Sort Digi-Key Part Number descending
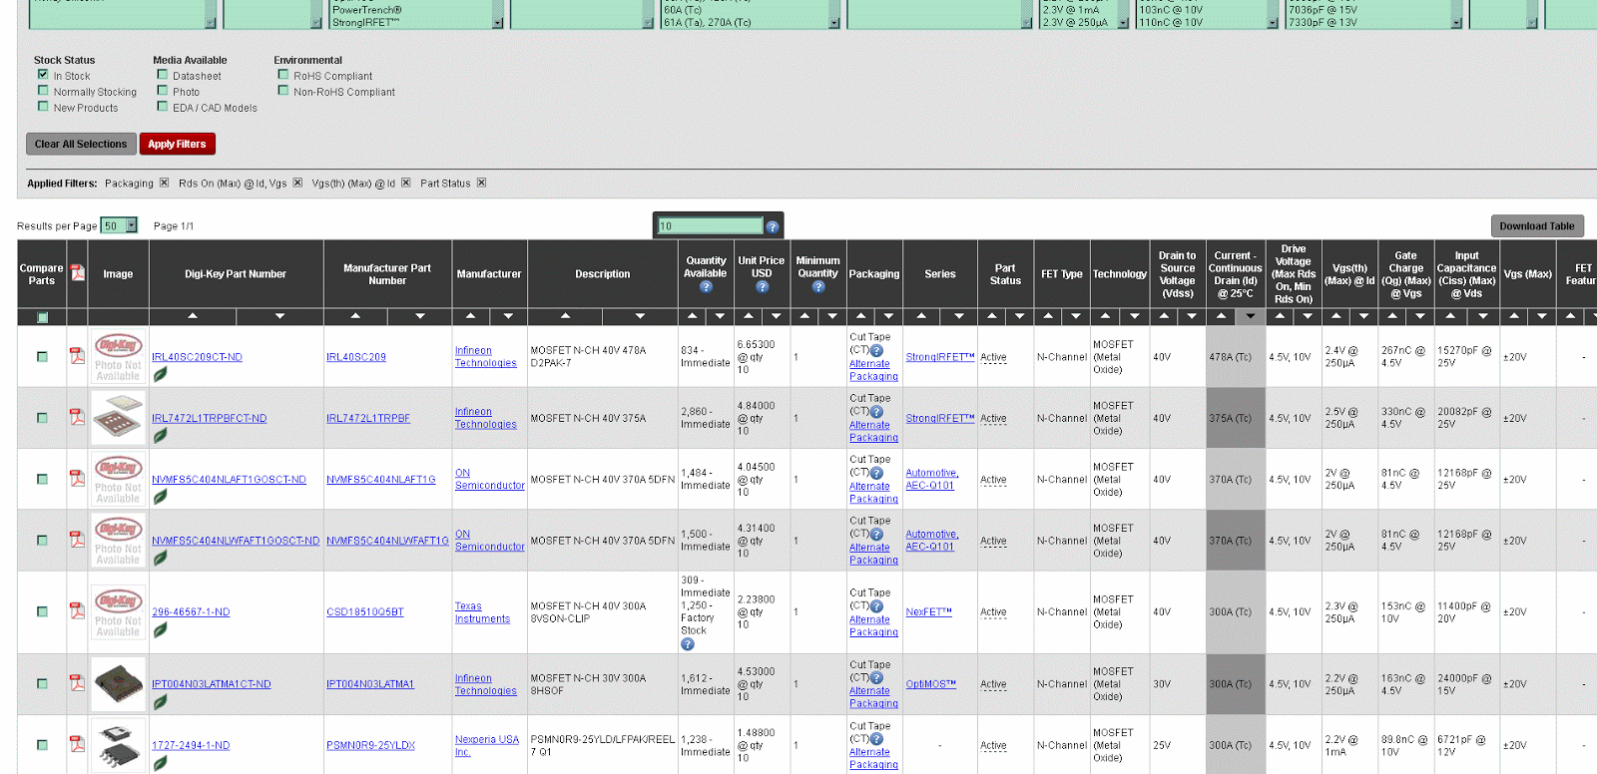 279,316
